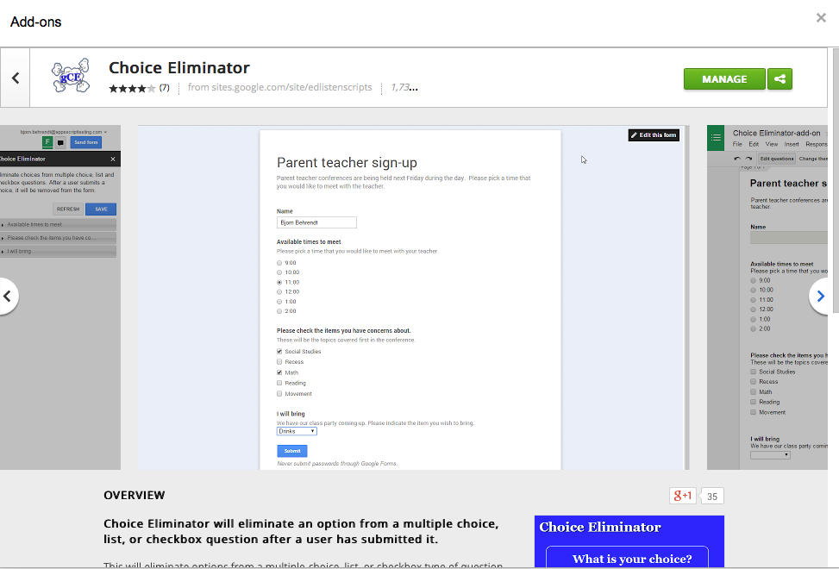Click the dialog's vertical scrollbar
839x569 pixels.
[836, 181]
